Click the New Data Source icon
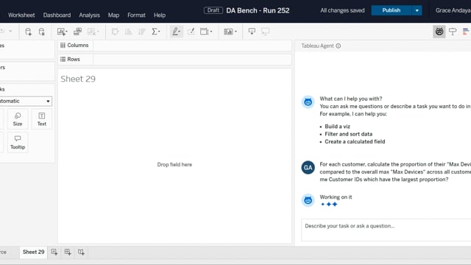Image resolution: width=471 pixels, height=265 pixels. click(x=28, y=32)
